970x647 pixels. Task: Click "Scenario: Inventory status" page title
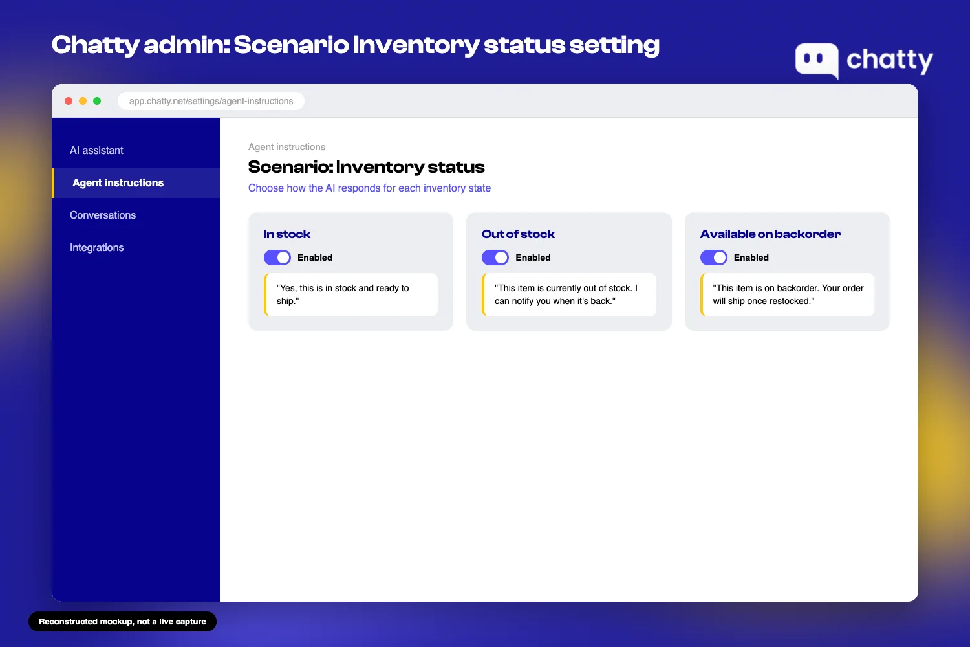366,167
